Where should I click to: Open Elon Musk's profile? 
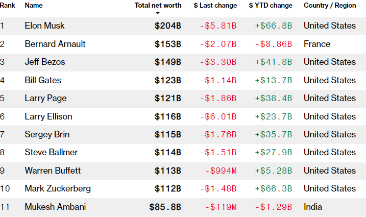(x=44, y=26)
